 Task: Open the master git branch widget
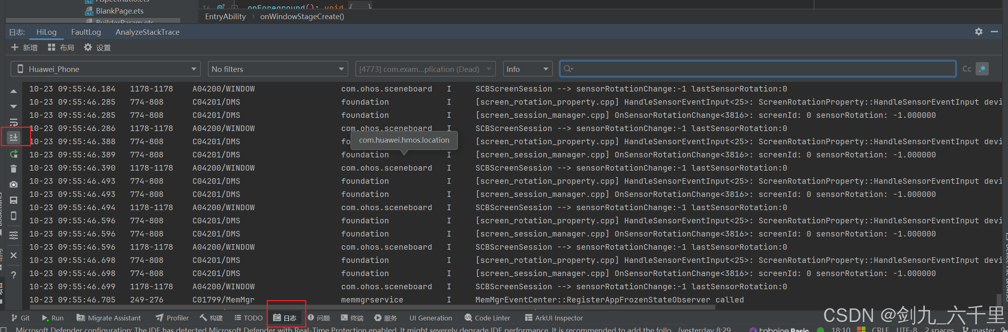pos(980,329)
